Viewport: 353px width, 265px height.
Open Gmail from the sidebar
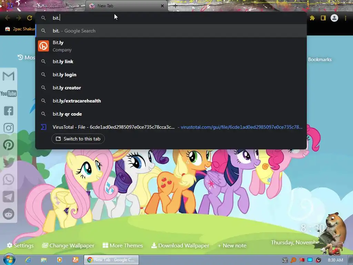[x=9, y=76]
